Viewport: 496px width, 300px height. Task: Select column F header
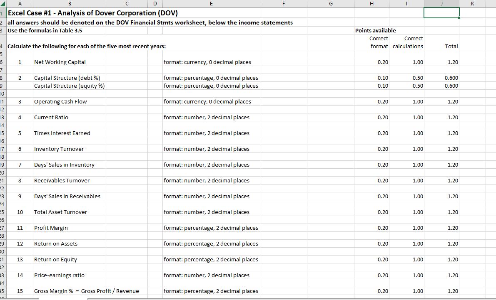click(x=284, y=4)
